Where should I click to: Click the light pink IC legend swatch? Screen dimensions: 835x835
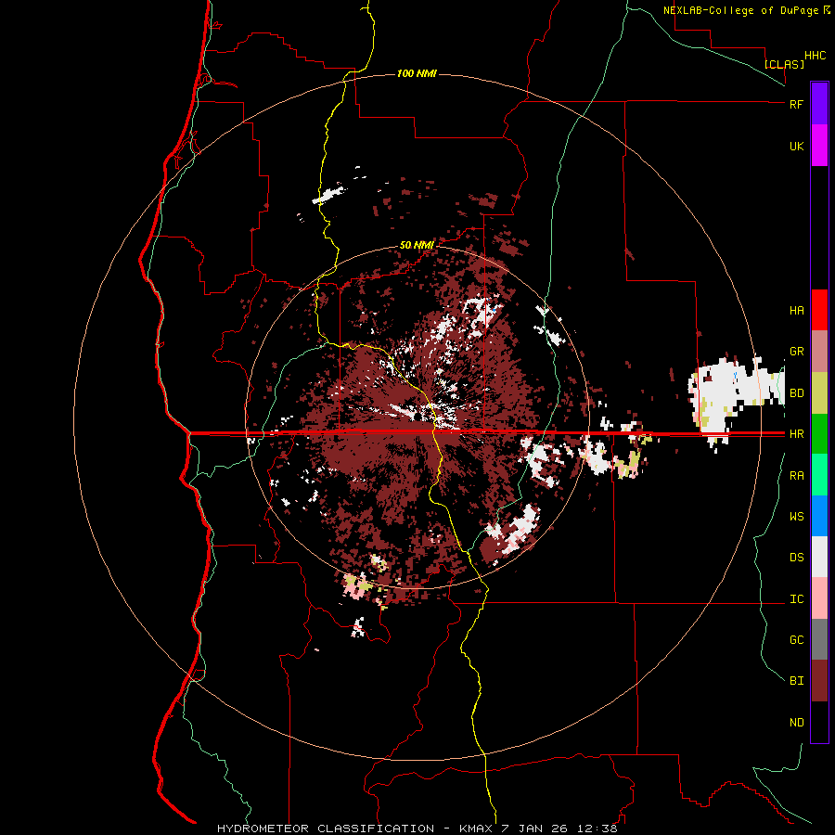[819, 598]
